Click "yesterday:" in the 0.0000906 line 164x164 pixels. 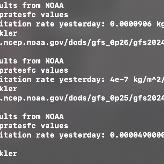tap(82, 24)
